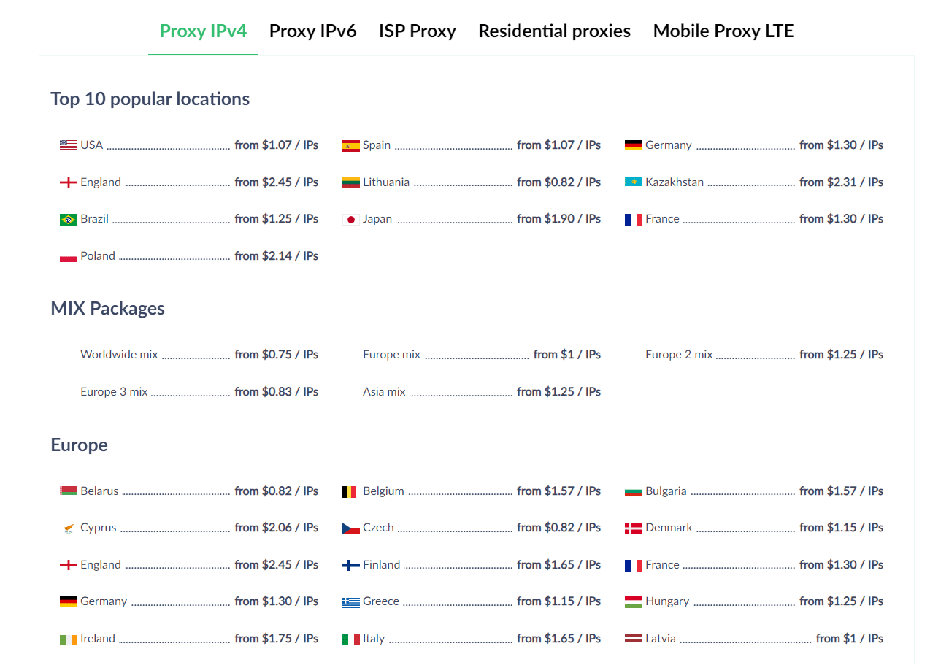The height and width of the screenshot is (665, 949).
Task: Click the Spain price from $1.07
Action: click(x=558, y=145)
